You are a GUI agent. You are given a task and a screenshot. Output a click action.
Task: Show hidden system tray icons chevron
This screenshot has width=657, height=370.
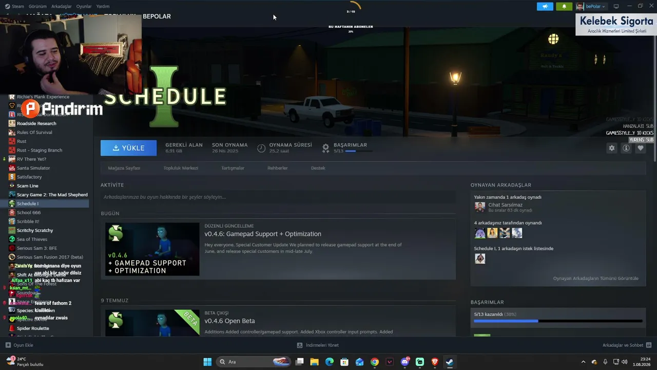coord(583,362)
